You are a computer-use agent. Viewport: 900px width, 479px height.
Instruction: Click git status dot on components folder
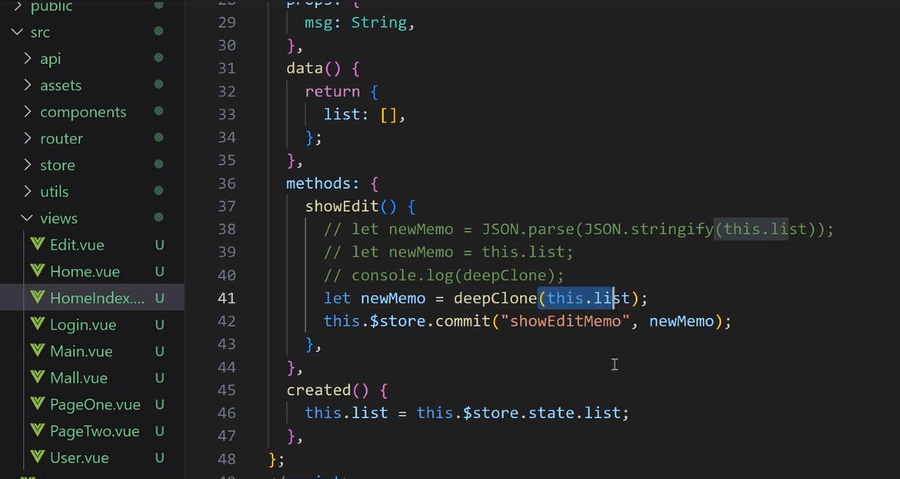coord(159,111)
